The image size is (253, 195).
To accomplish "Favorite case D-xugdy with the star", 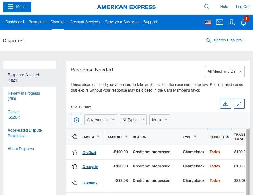I will point(75,166).
